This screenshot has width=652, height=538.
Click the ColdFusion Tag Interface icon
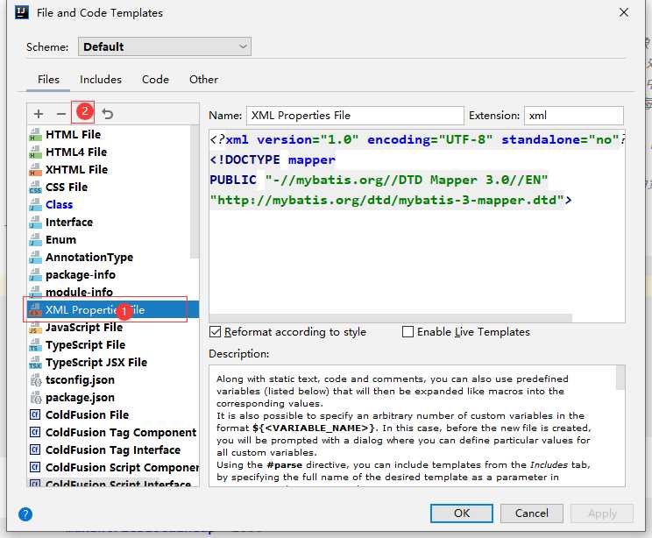click(x=35, y=450)
